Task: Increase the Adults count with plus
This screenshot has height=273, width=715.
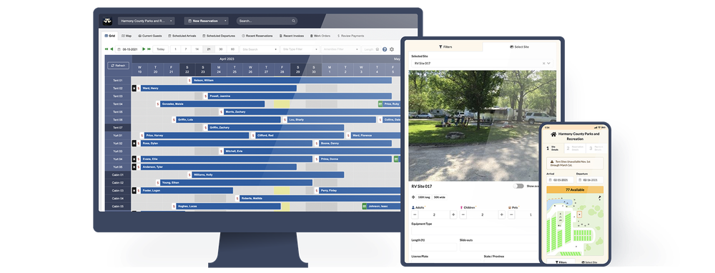Action: 453,214
